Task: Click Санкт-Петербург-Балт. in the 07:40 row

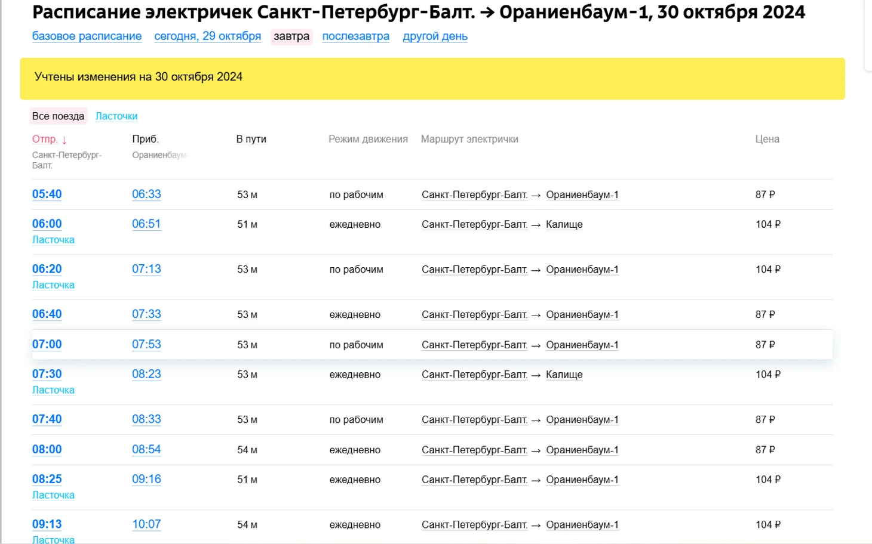Action: [x=474, y=420]
